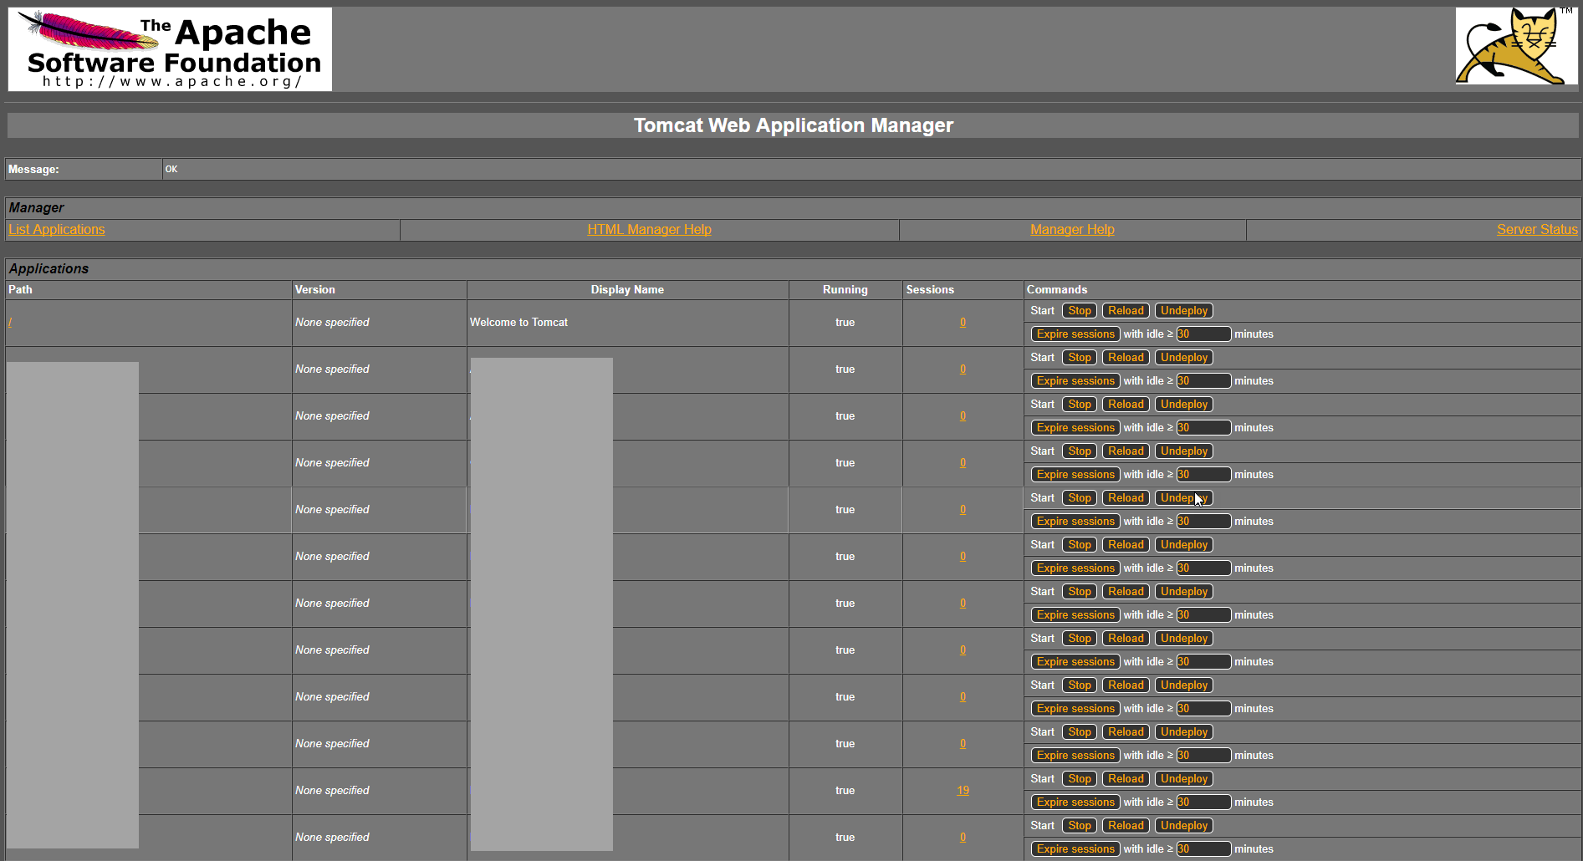Click the sessions link for Welcome to Tomcat
The image size is (1583, 861).
click(963, 322)
